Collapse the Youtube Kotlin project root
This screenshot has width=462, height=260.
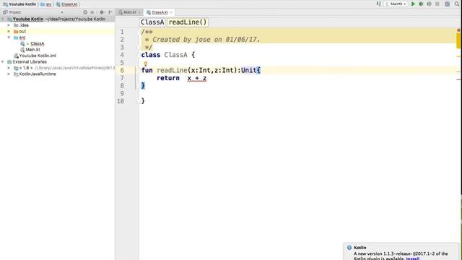point(3,19)
